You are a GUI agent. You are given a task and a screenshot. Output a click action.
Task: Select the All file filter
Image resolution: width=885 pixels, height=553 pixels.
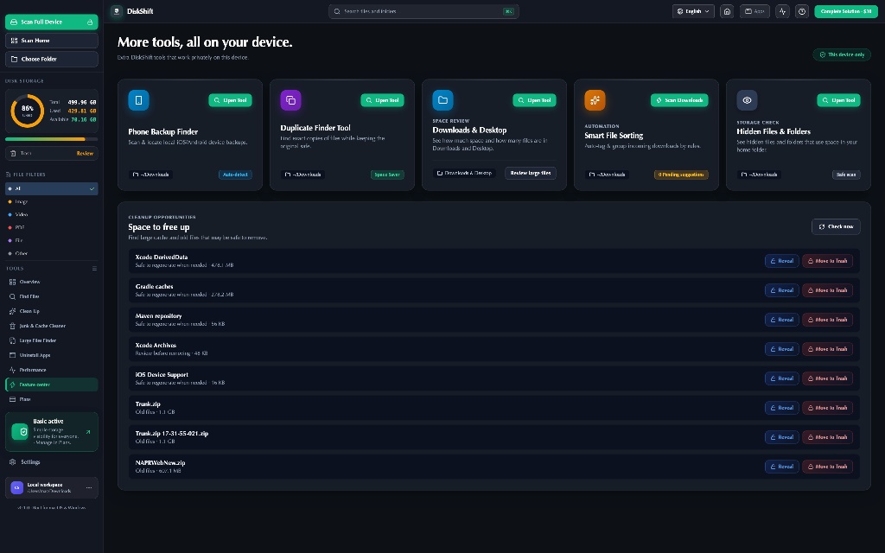[51, 188]
